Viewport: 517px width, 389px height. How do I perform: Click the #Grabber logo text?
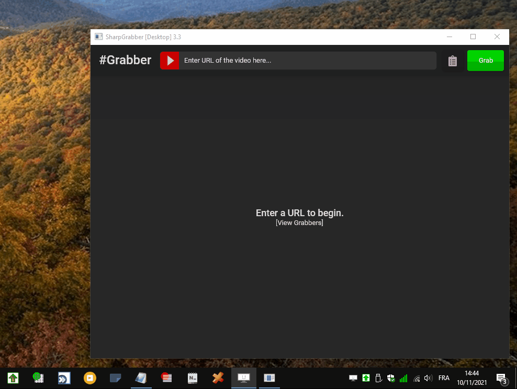pos(125,60)
